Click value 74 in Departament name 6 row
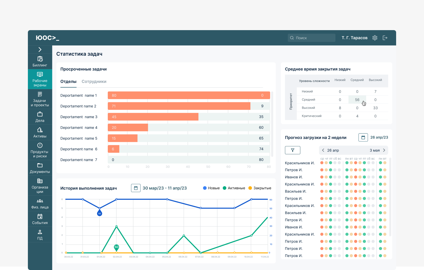 (x=261, y=149)
